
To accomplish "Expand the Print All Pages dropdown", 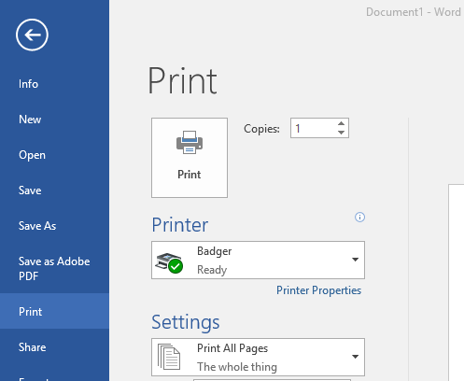I will point(258,358).
